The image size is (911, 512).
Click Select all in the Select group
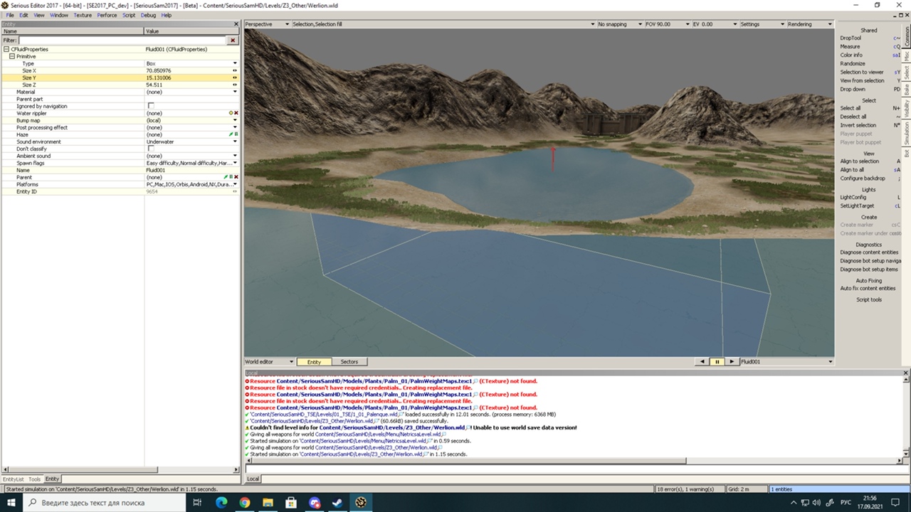tap(850, 108)
